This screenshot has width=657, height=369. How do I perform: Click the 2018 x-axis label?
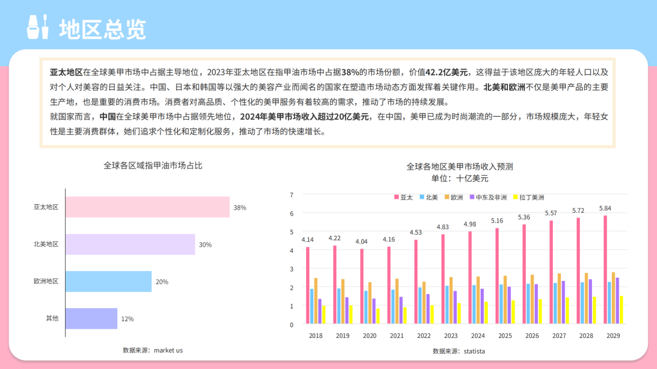tap(316, 336)
